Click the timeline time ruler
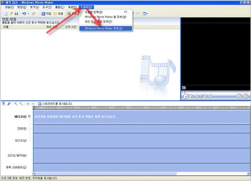The height and width of the screenshot is (181, 251). tap(142, 108)
